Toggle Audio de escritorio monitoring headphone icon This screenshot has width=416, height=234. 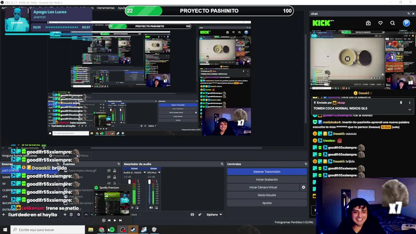(x=137, y=208)
